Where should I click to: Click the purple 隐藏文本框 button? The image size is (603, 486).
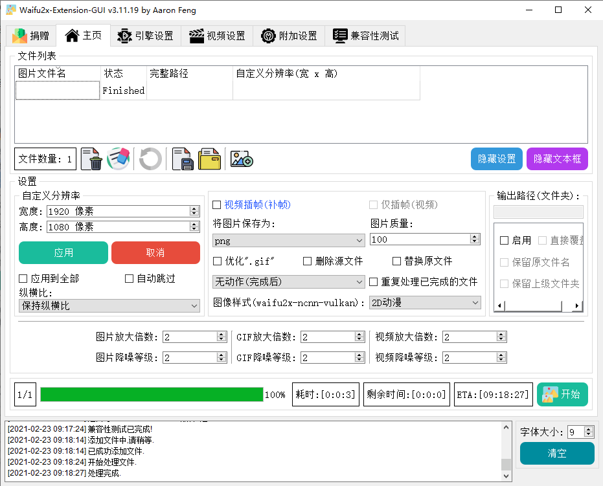pos(556,159)
